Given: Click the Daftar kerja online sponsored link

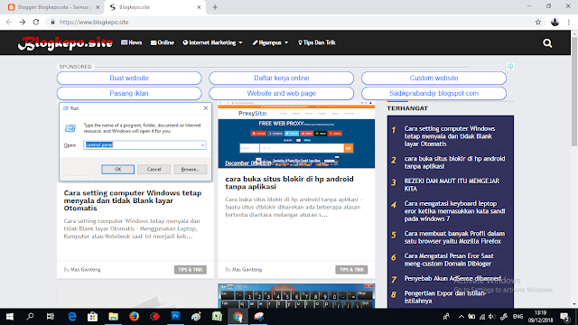Looking at the screenshot, I should point(281,79).
